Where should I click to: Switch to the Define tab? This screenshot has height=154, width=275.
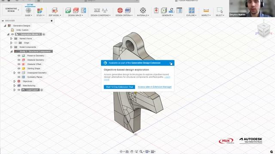point(30,5)
